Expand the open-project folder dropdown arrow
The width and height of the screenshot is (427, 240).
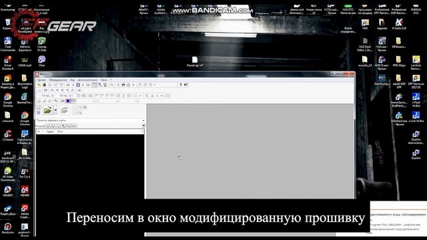pos(55,110)
